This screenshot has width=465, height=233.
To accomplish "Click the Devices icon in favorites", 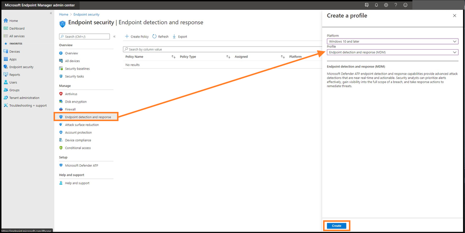I will point(6,52).
